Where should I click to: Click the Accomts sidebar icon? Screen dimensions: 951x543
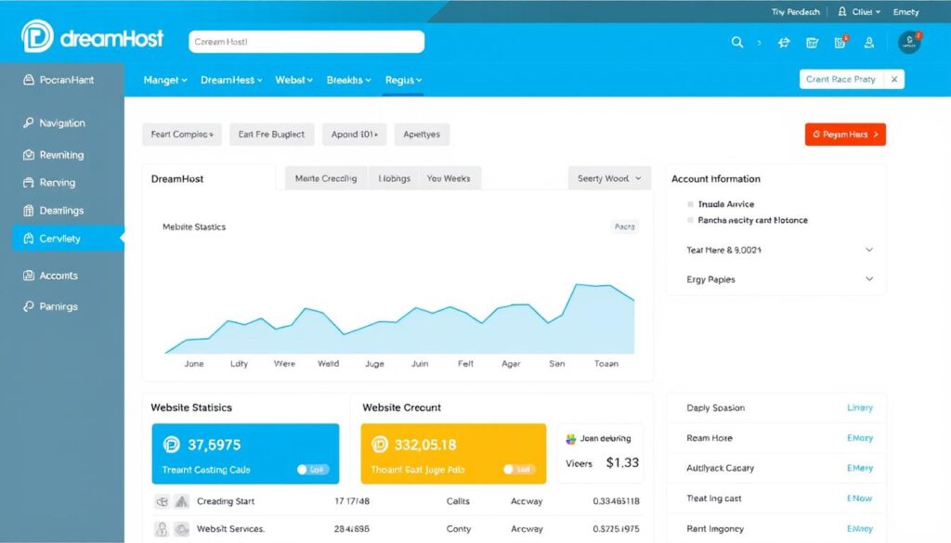pos(29,275)
